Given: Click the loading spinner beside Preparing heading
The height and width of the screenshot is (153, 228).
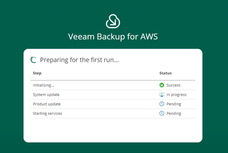Looking at the screenshot, I should click(33, 60).
